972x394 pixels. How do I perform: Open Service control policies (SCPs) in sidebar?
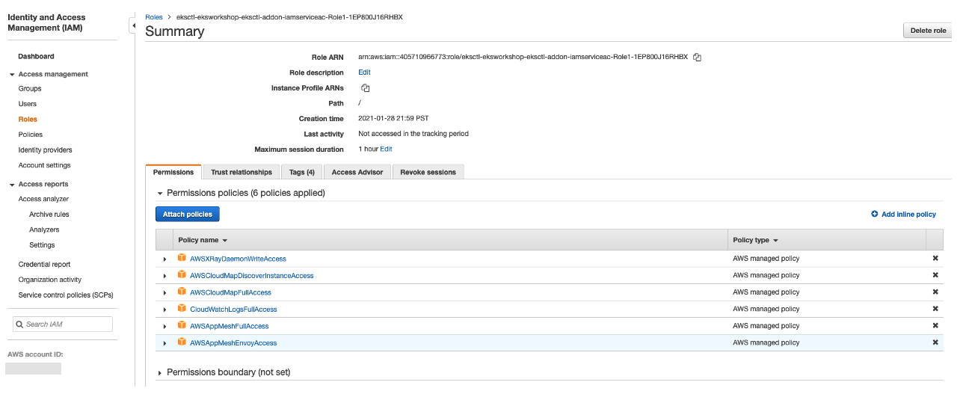pos(66,295)
